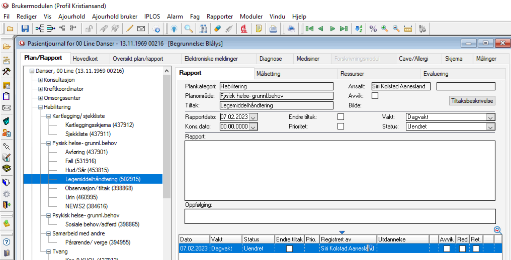511x260 pixels.
Task: Open the Vakt dropdown showing Dagvakt
Action: (491, 117)
